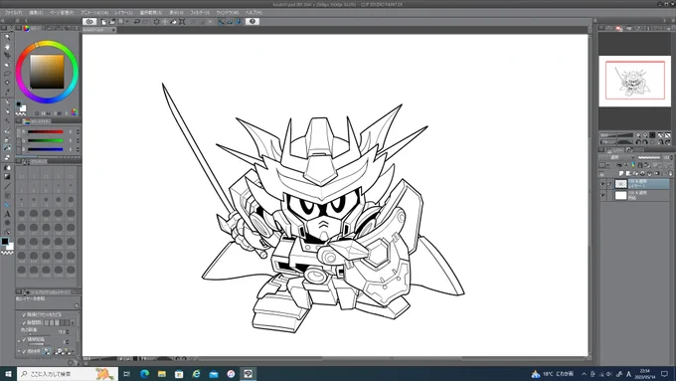The height and width of the screenshot is (381, 676).
Task: Click the green G color slider
Action: pyautogui.click(x=46, y=140)
